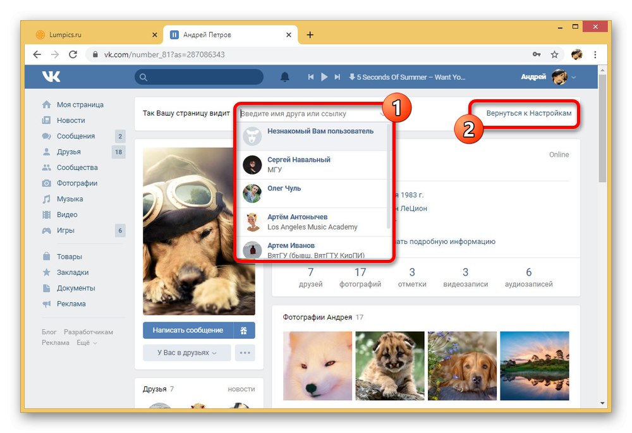This screenshot has height=433, width=632.
Task: Select Сергей Навальный from the list
Action: [312, 165]
